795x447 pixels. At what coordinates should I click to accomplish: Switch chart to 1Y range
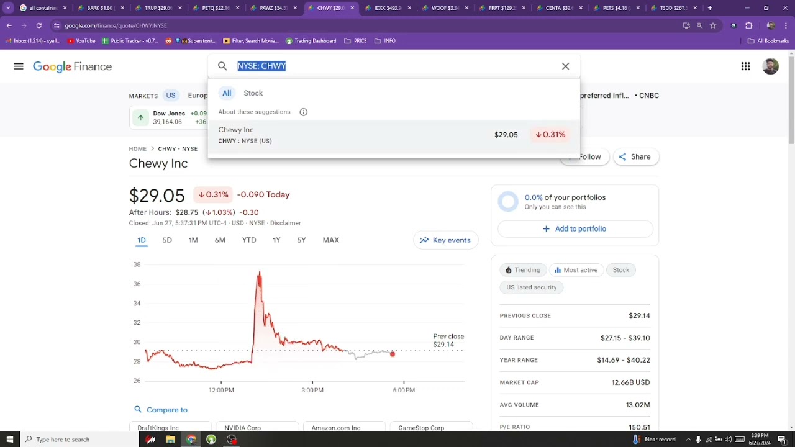276,240
